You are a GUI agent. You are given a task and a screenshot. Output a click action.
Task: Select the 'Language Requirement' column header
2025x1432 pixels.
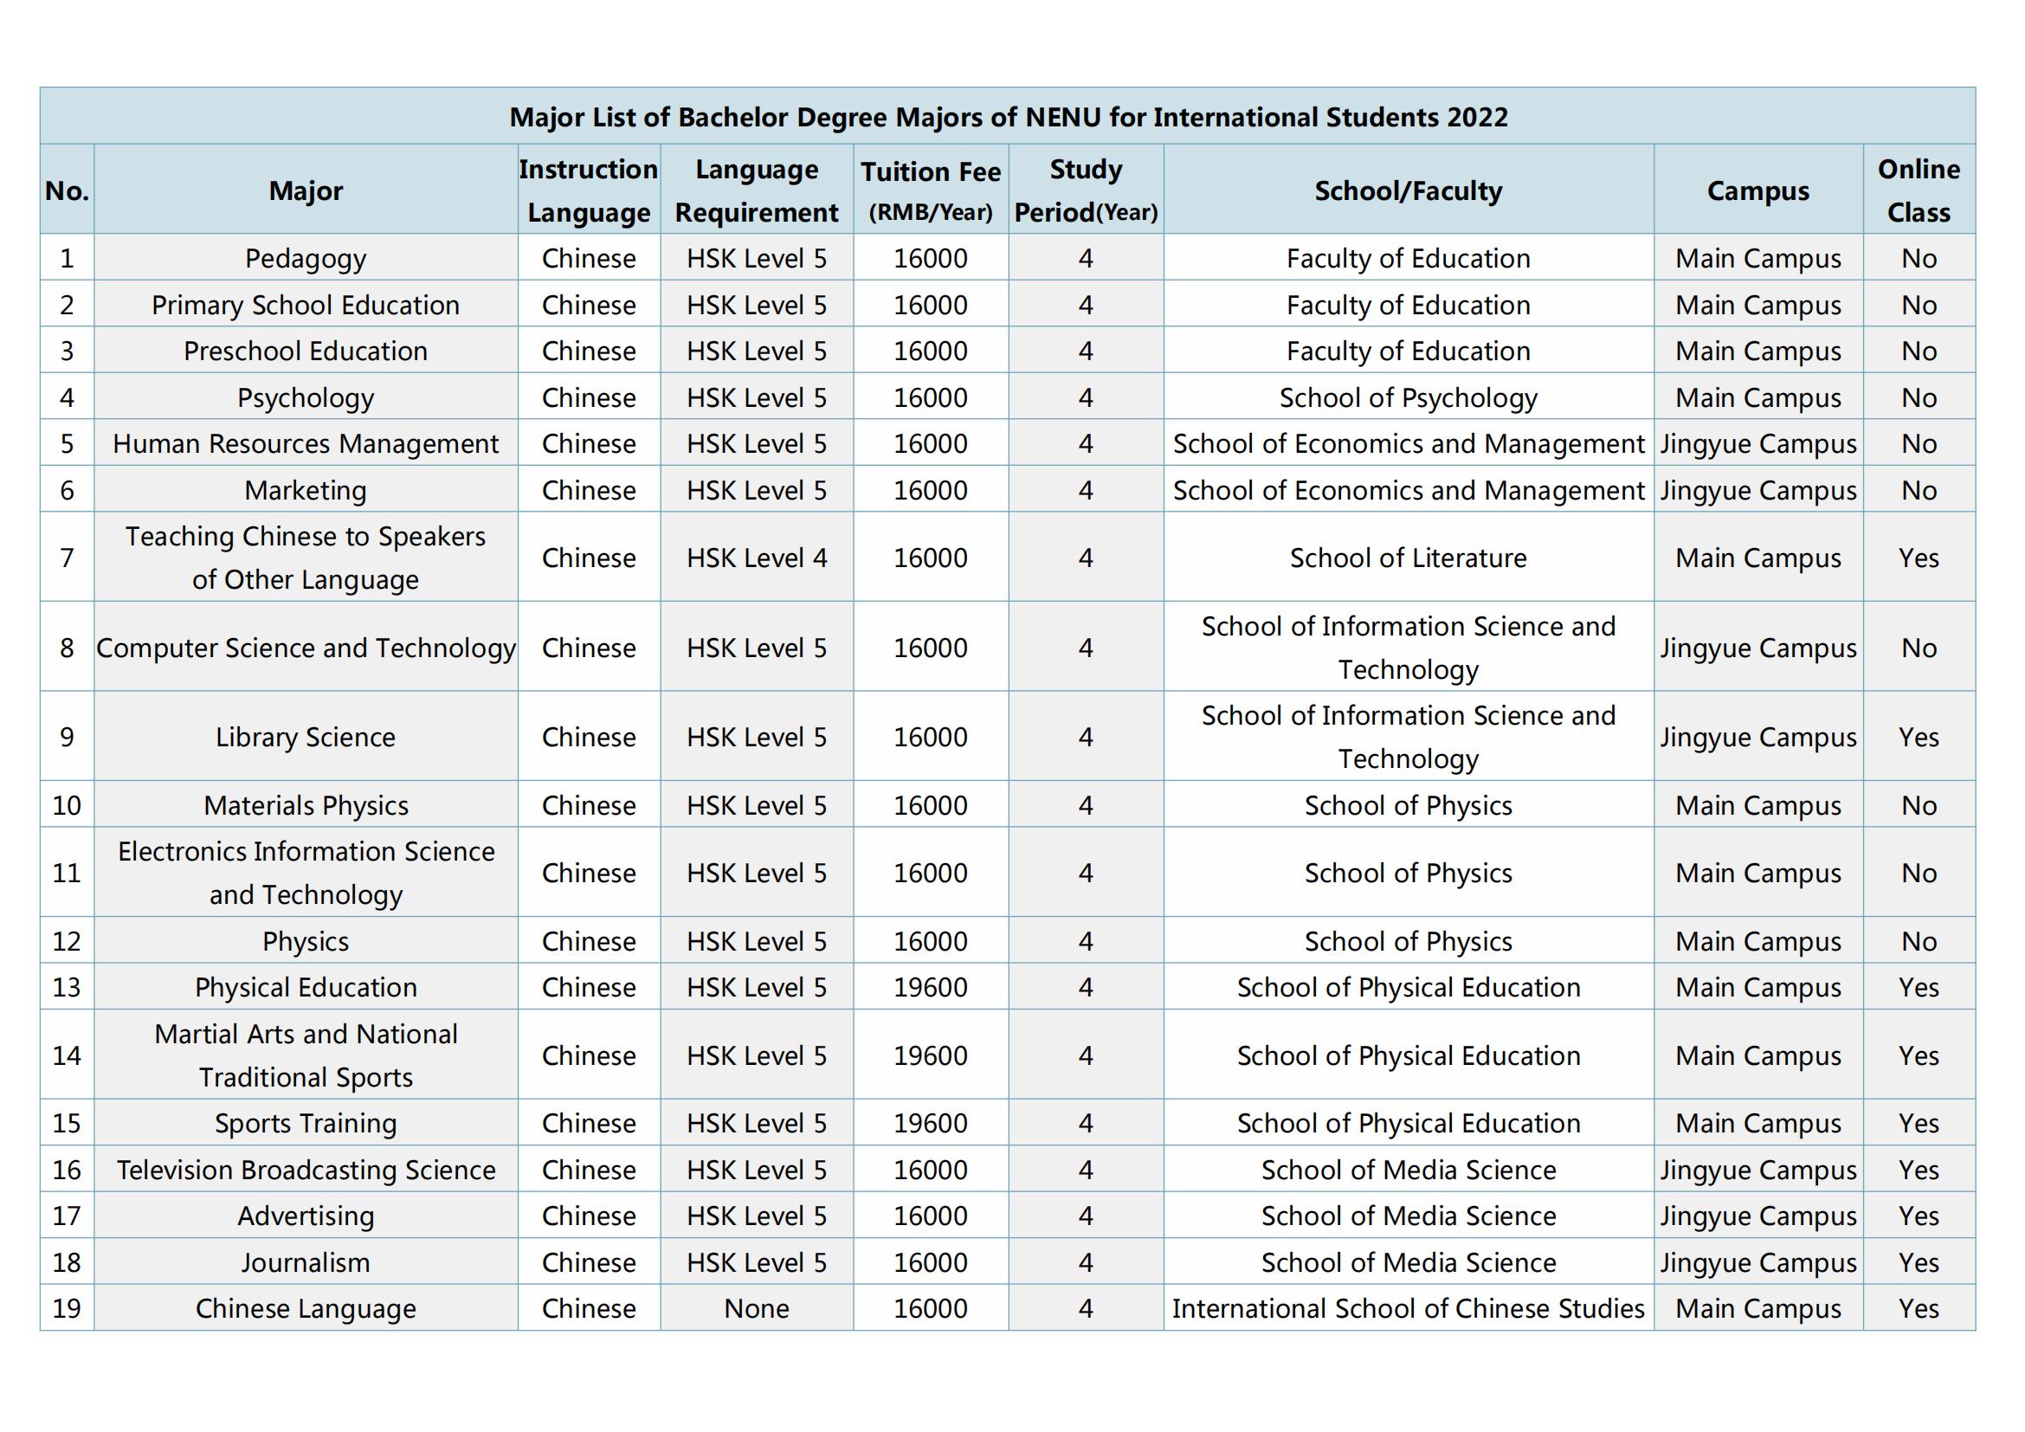[x=757, y=190]
